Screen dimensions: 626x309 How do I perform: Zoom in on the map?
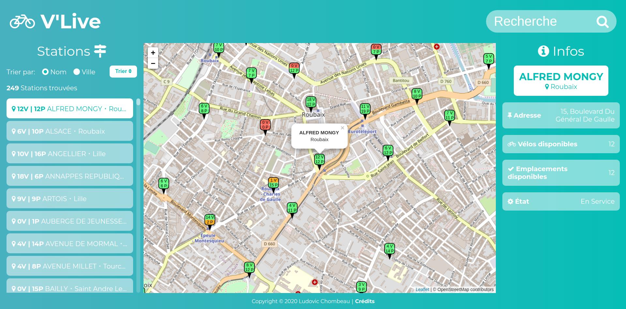[153, 53]
